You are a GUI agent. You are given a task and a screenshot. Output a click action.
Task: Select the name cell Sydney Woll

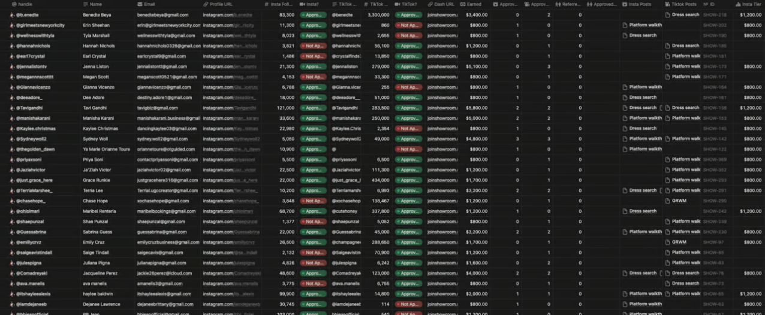(x=96, y=139)
